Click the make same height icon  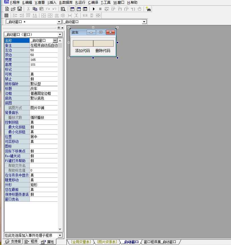(92, 16)
